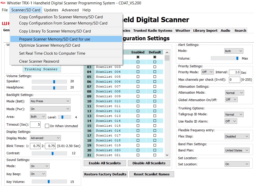254x186 pixels.
Task: Click the Blink Times 1 field
Action: click(x=35, y=146)
